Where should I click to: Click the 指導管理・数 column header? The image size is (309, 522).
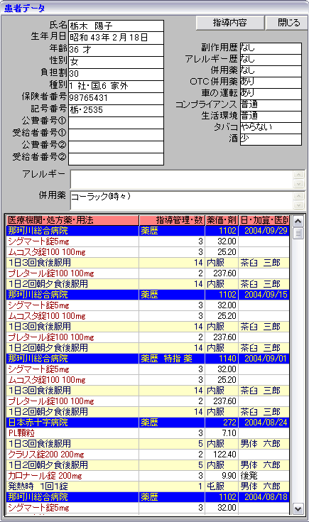click(x=172, y=220)
